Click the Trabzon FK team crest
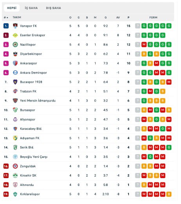The height and width of the screenshot is (204, 181). tap(15, 91)
